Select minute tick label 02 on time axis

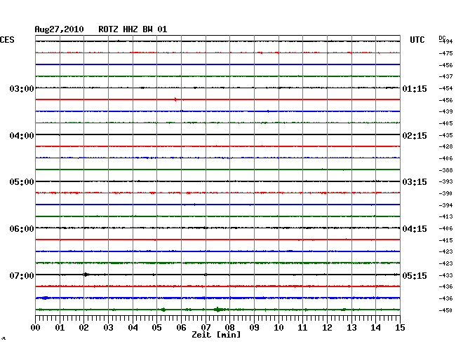83,328
